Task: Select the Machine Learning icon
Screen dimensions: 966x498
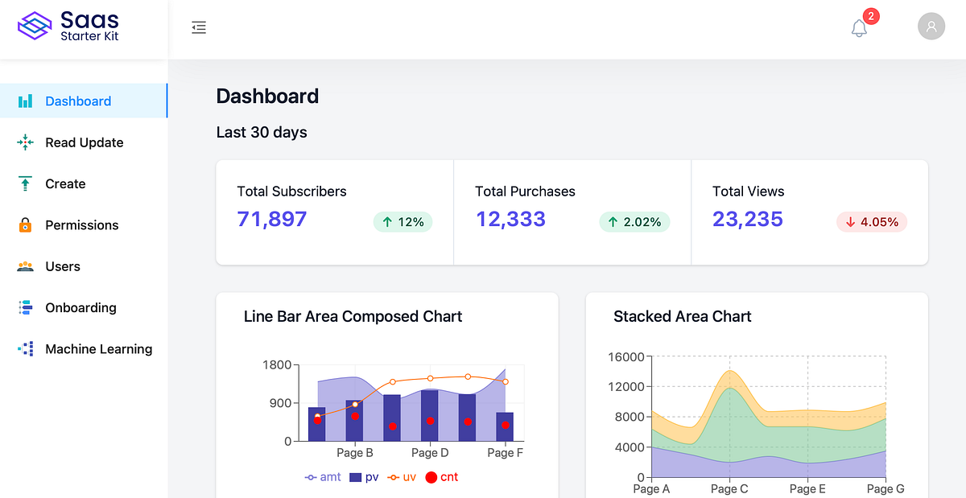Action: pos(25,348)
